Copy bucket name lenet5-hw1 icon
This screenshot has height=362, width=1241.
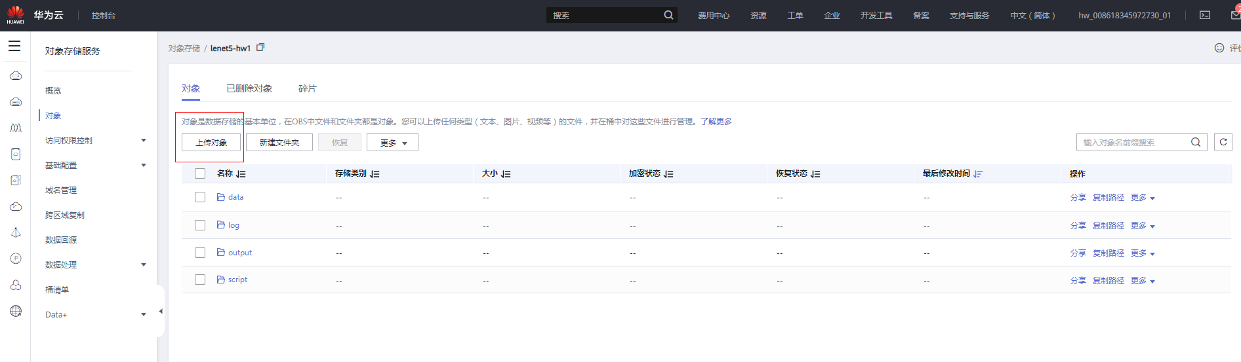(x=260, y=47)
